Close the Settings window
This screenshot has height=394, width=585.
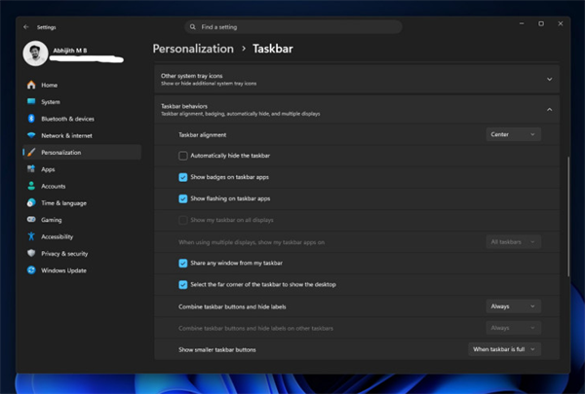(561, 23)
